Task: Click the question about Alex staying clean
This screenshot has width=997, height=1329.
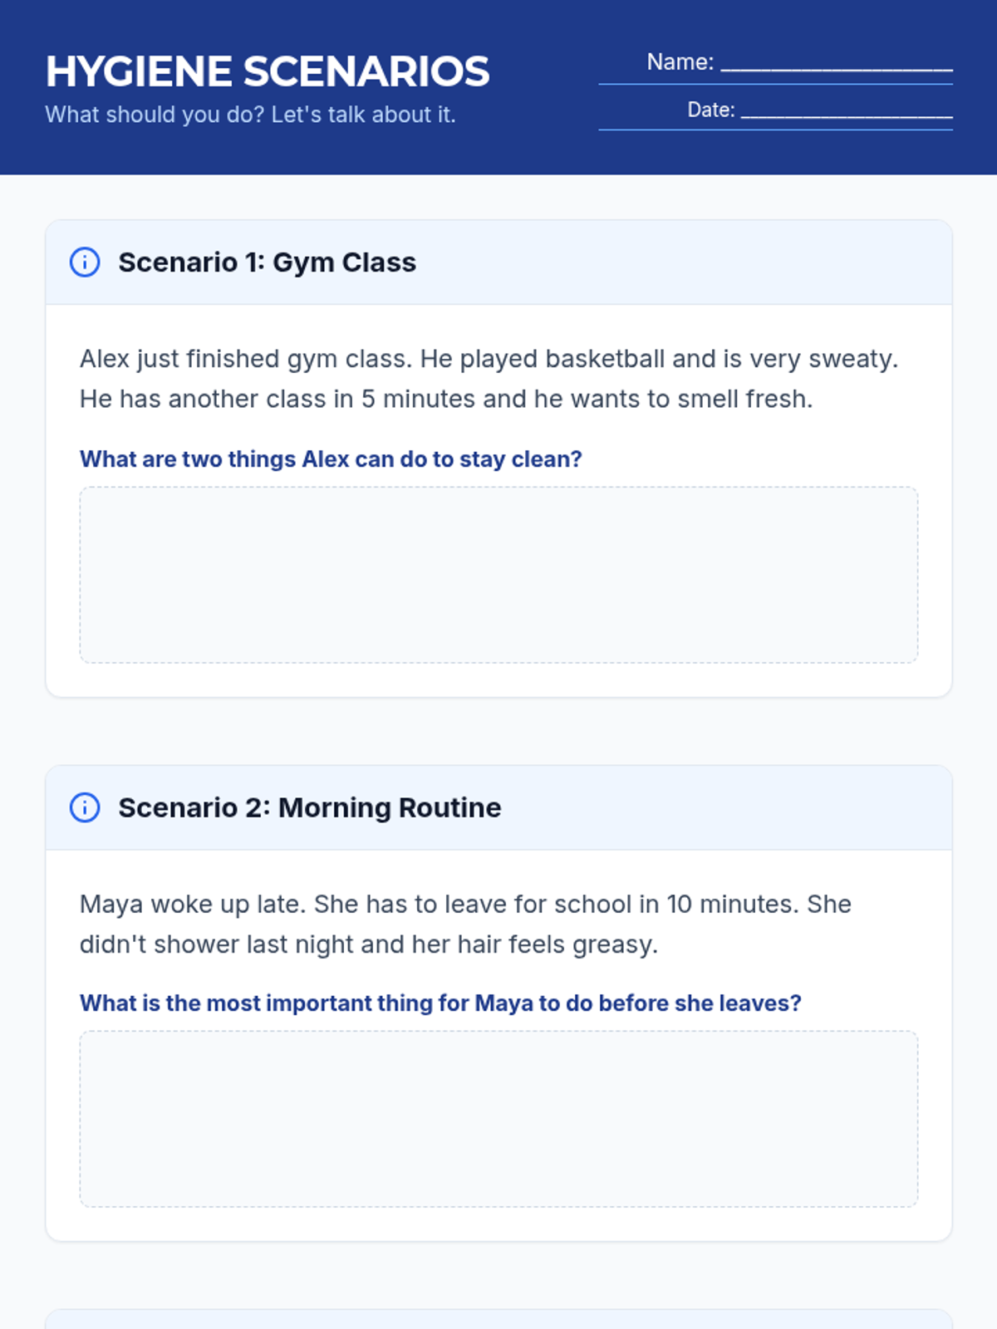Action: [331, 459]
